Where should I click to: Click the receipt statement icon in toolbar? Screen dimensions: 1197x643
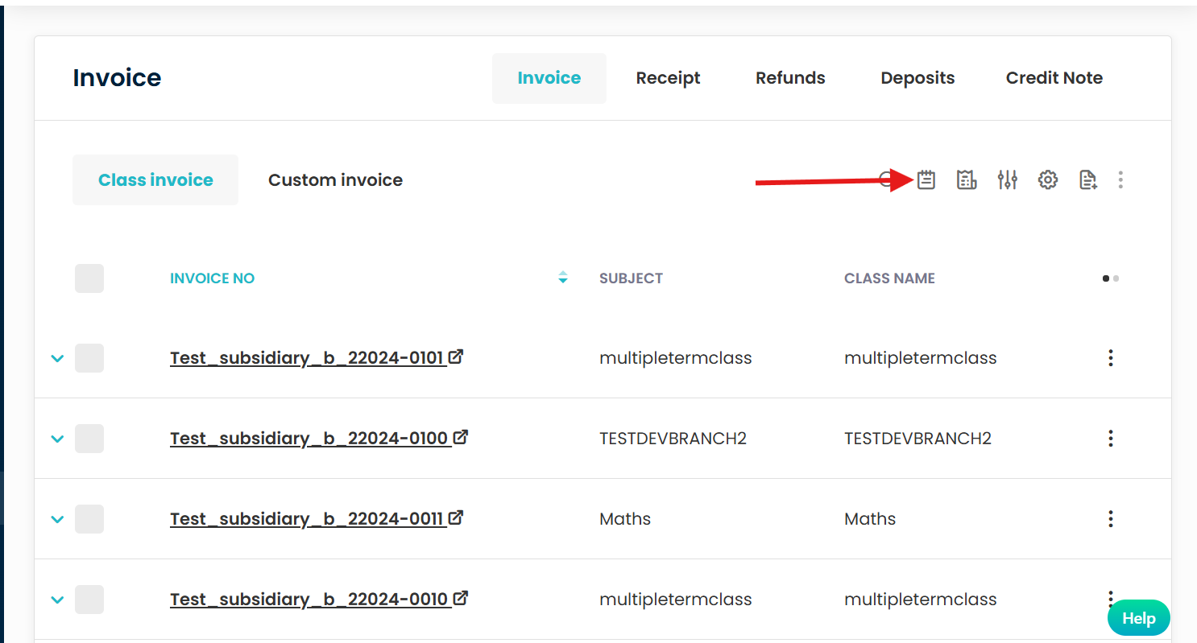pyautogui.click(x=967, y=179)
